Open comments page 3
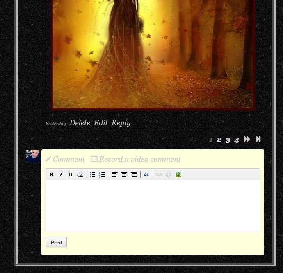 [x=228, y=140]
